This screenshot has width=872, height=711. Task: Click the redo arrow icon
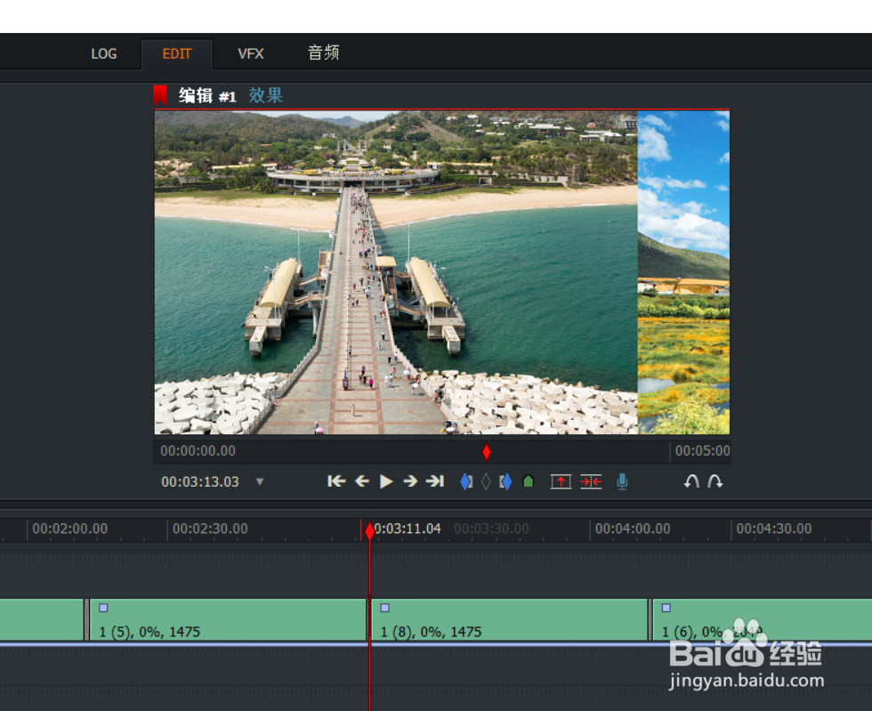tap(714, 481)
